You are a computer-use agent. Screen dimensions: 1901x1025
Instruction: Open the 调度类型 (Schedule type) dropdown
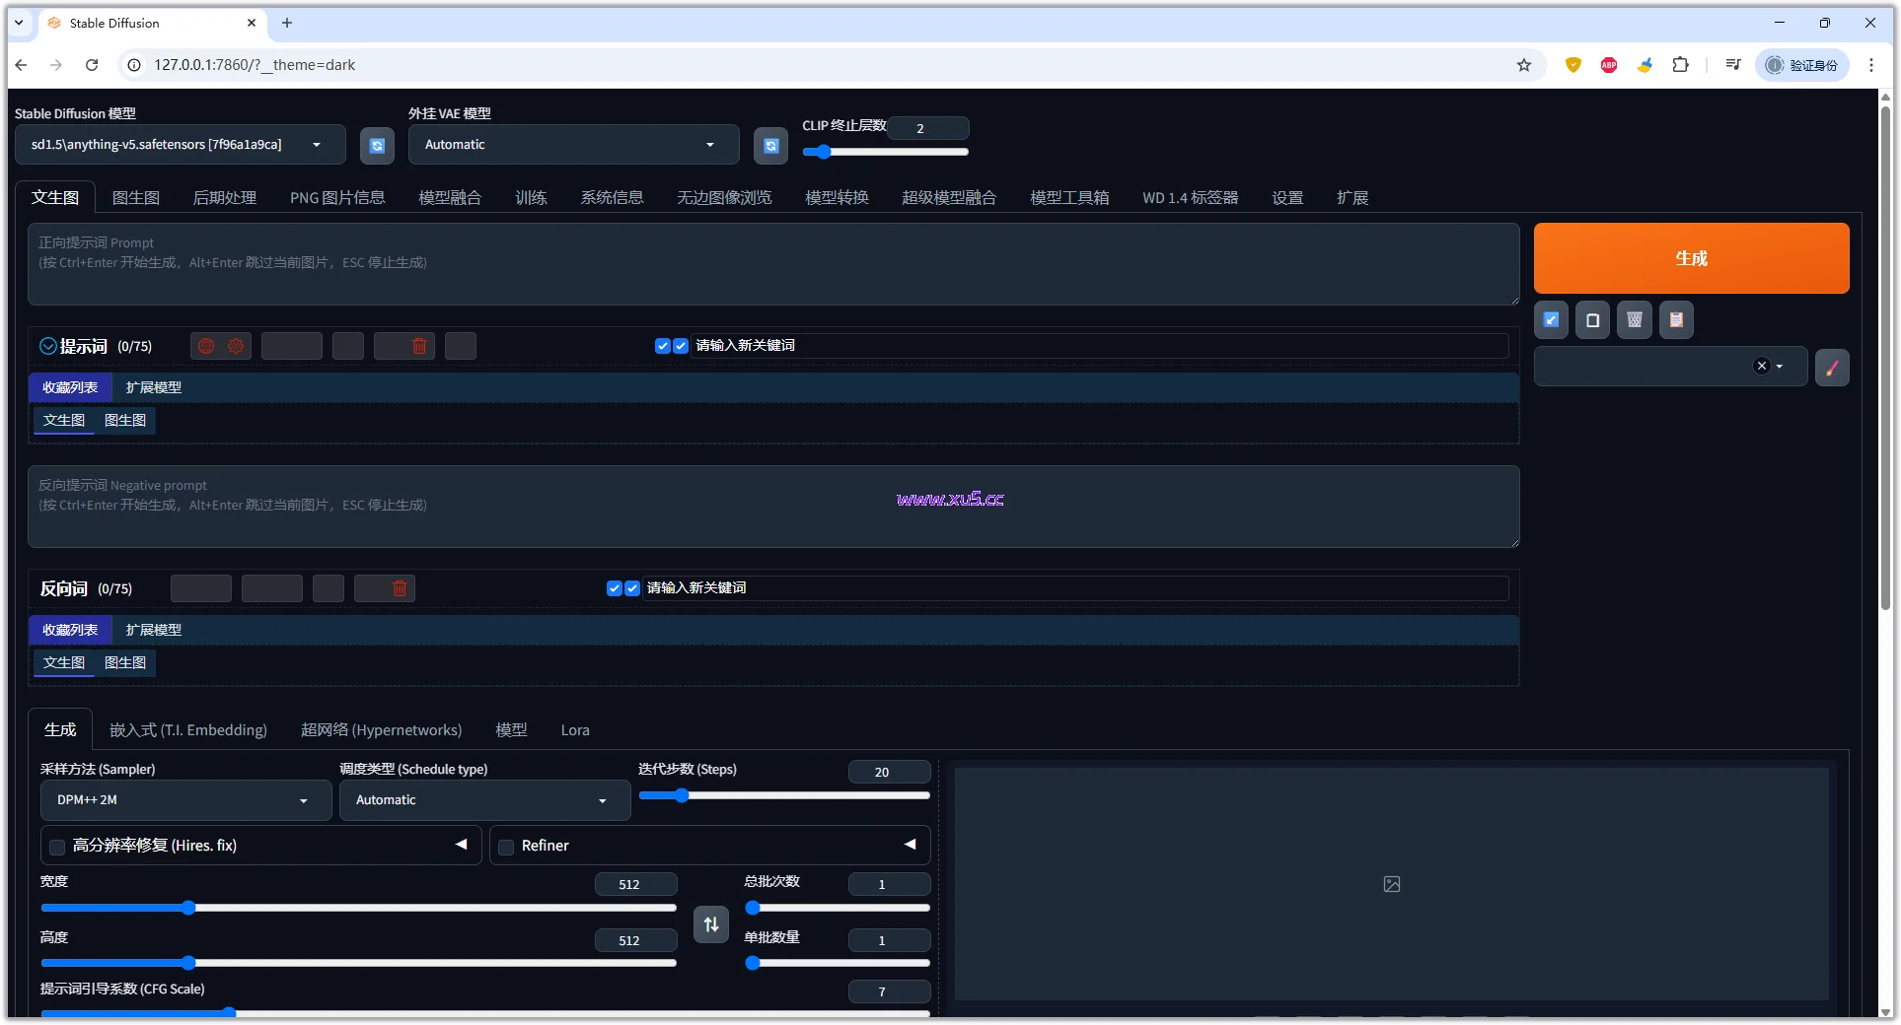484,800
